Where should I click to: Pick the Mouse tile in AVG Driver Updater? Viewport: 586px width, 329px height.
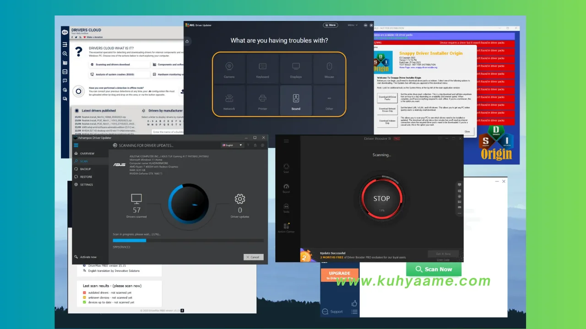tap(329, 69)
